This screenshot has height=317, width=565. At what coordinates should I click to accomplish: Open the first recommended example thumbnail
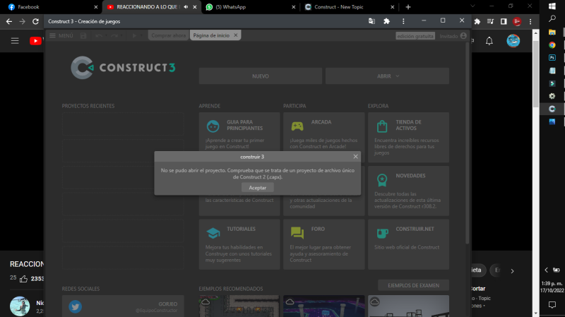(x=239, y=306)
